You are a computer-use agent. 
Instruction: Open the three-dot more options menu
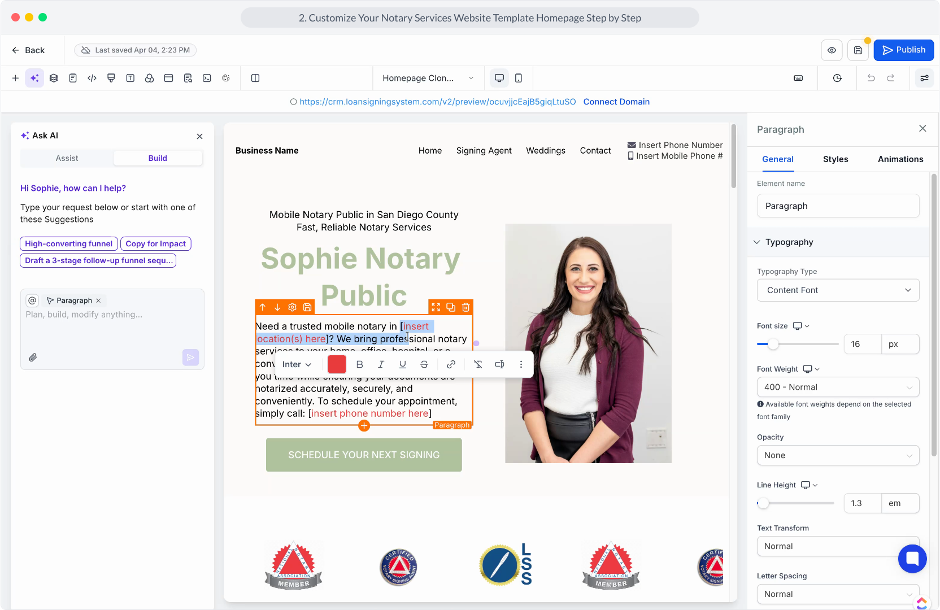click(521, 365)
